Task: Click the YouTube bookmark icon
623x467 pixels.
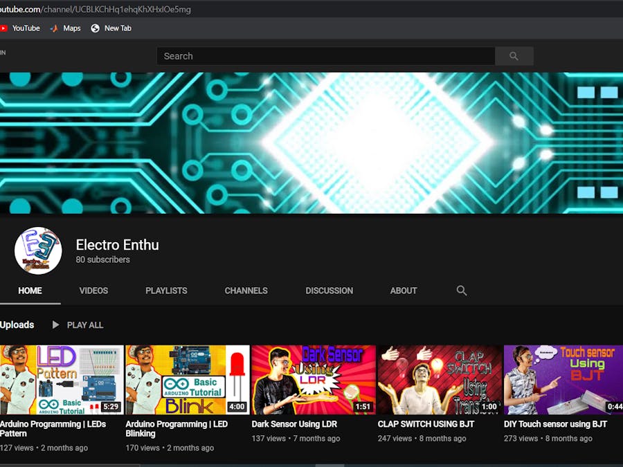Action: click(3, 28)
